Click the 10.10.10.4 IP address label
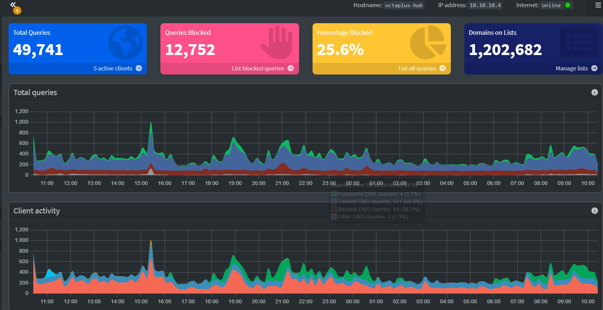603x310 pixels. [485, 5]
